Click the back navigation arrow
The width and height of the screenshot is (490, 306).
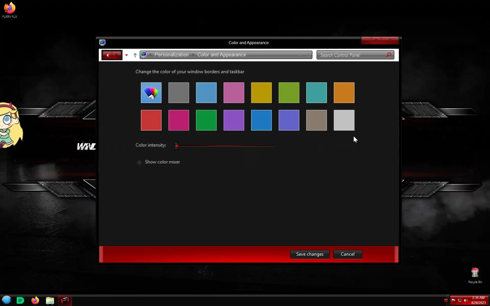107,55
